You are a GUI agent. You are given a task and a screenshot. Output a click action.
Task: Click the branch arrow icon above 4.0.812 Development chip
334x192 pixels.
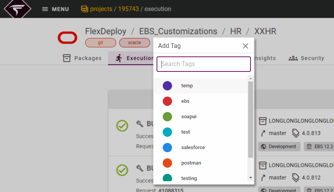[x=263, y=178]
